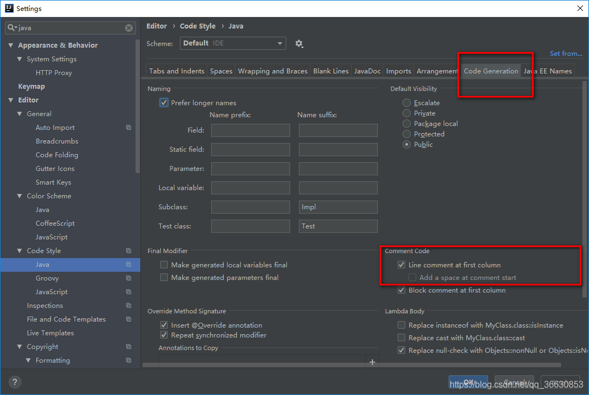
Task: Select HTTP Proxy in settings tree
Action: click(x=54, y=73)
